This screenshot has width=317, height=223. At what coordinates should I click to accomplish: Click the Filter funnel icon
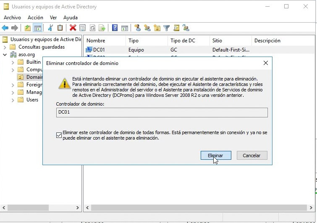(166, 28)
